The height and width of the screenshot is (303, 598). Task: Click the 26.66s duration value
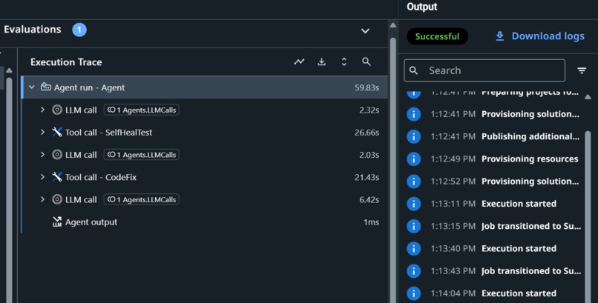(367, 133)
